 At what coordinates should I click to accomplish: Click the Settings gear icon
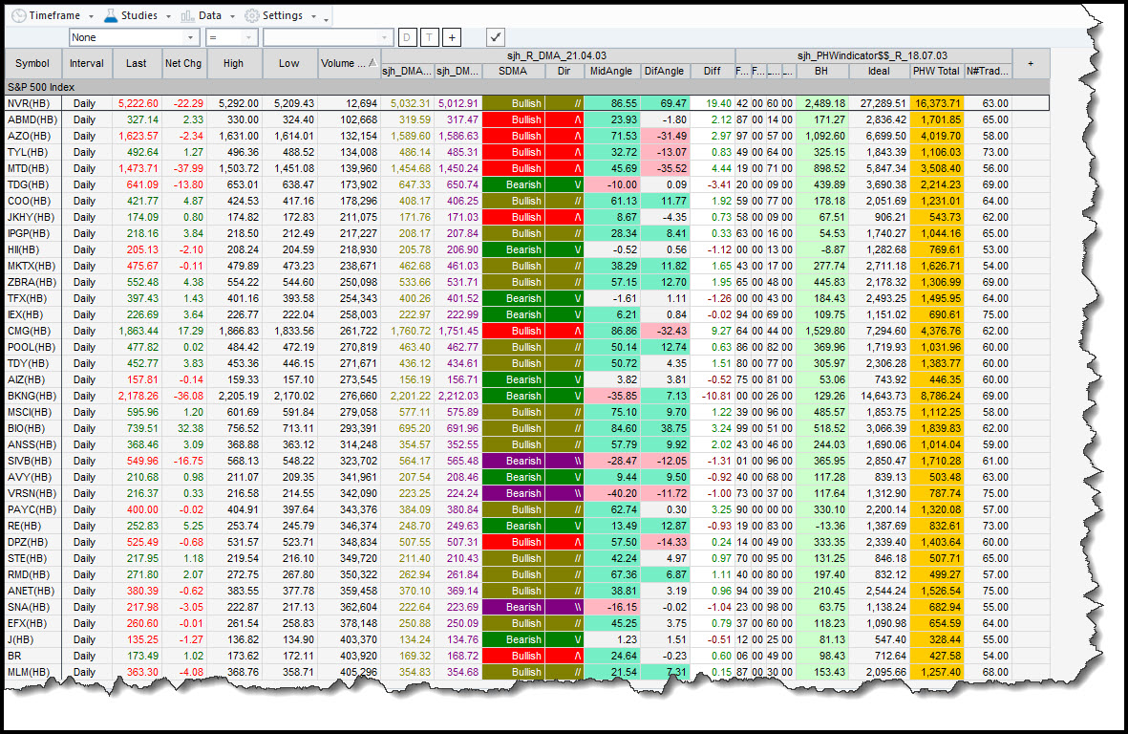(252, 15)
